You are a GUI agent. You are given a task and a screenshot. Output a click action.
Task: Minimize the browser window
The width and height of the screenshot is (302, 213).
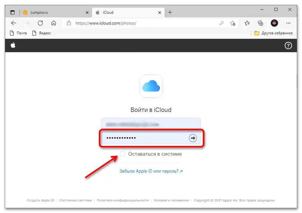tap(262, 9)
